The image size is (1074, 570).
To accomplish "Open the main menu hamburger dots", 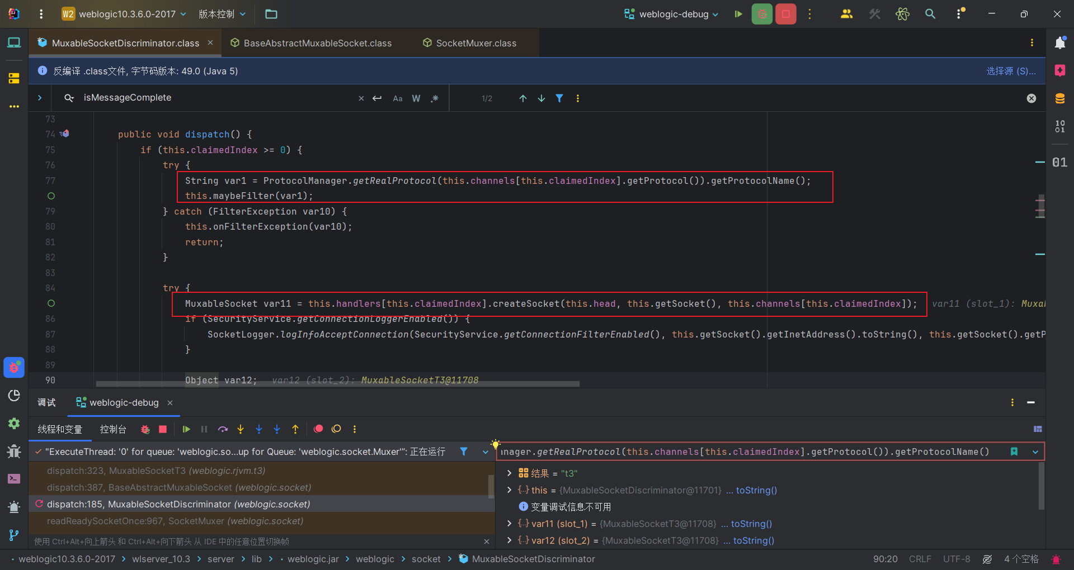I will coord(41,14).
